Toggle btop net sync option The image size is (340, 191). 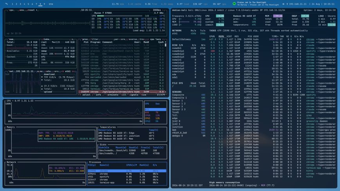pyautogui.click(x=40, y=71)
